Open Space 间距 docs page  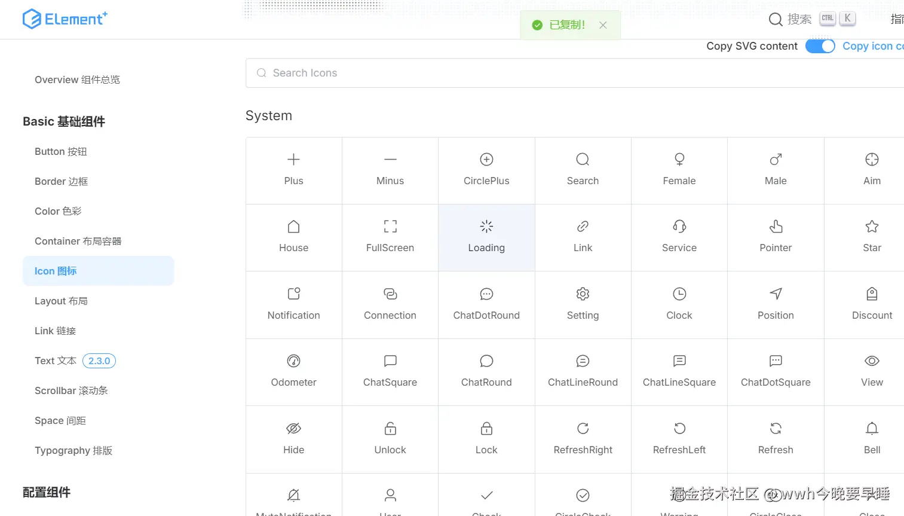click(60, 420)
